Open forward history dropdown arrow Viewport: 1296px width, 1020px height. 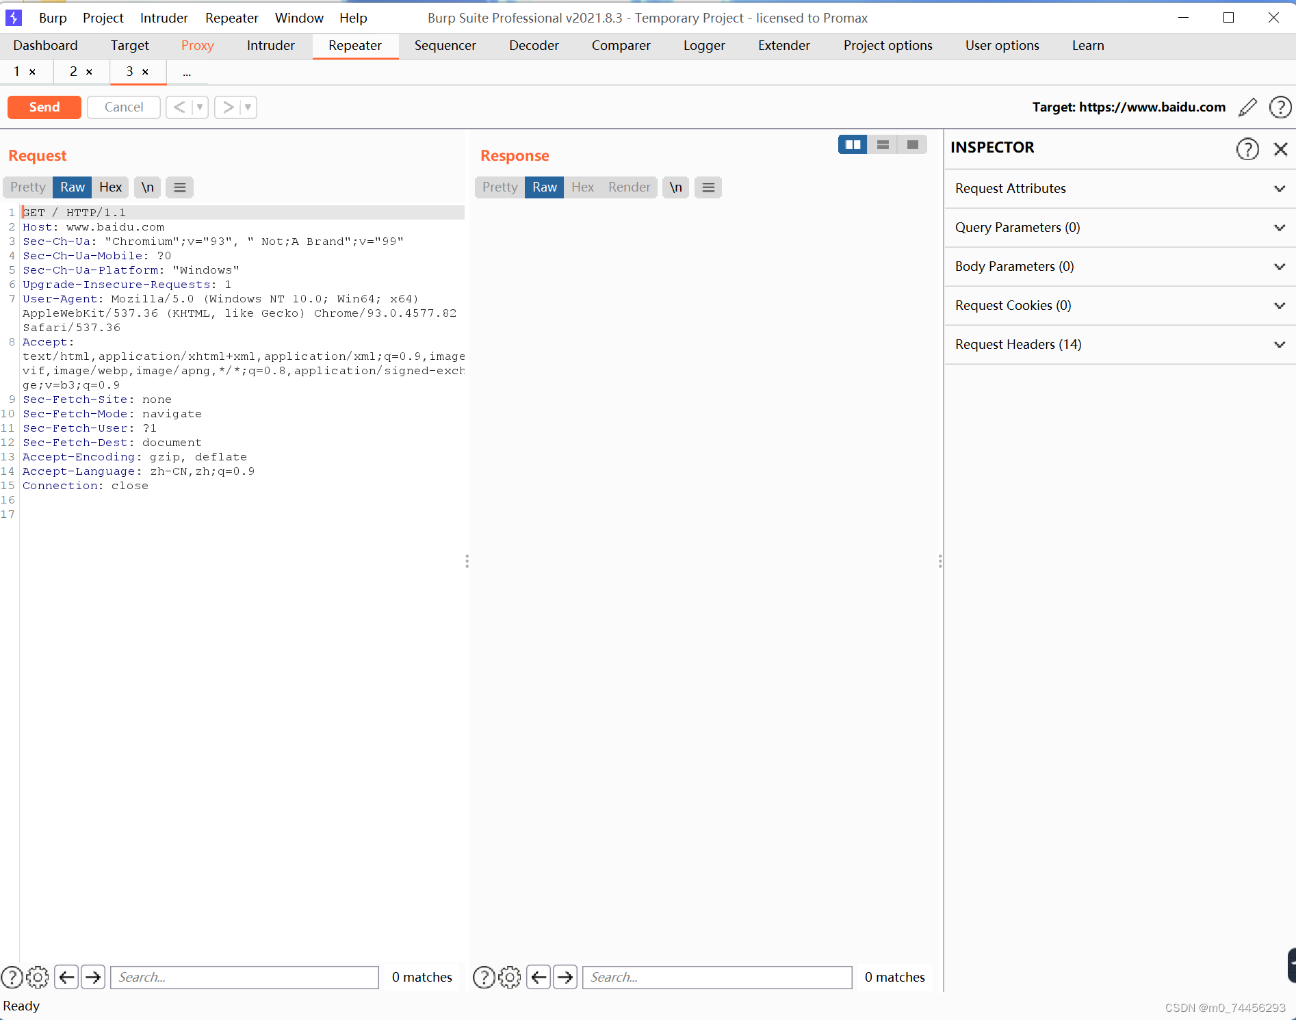coord(248,107)
